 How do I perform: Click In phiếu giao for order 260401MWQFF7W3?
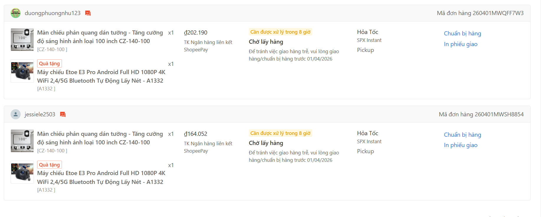point(461,44)
